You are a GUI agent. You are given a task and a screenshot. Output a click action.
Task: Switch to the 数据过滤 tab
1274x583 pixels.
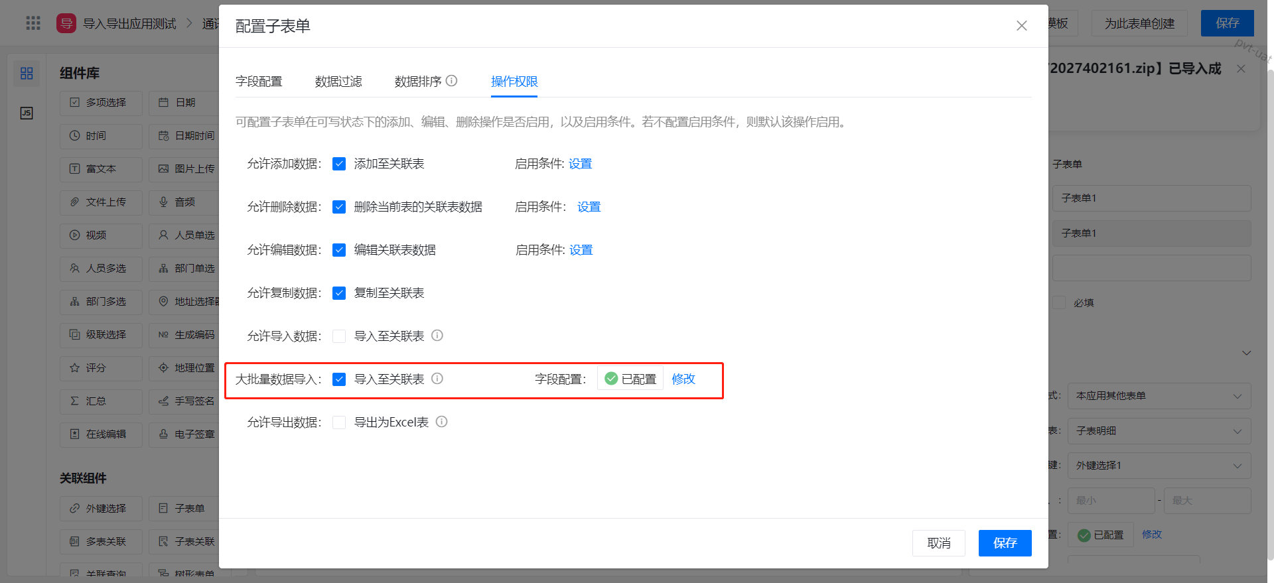[x=338, y=82]
